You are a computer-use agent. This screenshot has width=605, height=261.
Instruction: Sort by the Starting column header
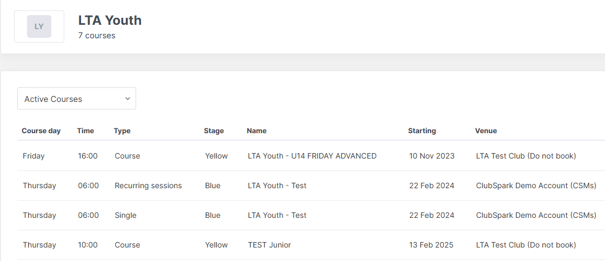tap(422, 131)
